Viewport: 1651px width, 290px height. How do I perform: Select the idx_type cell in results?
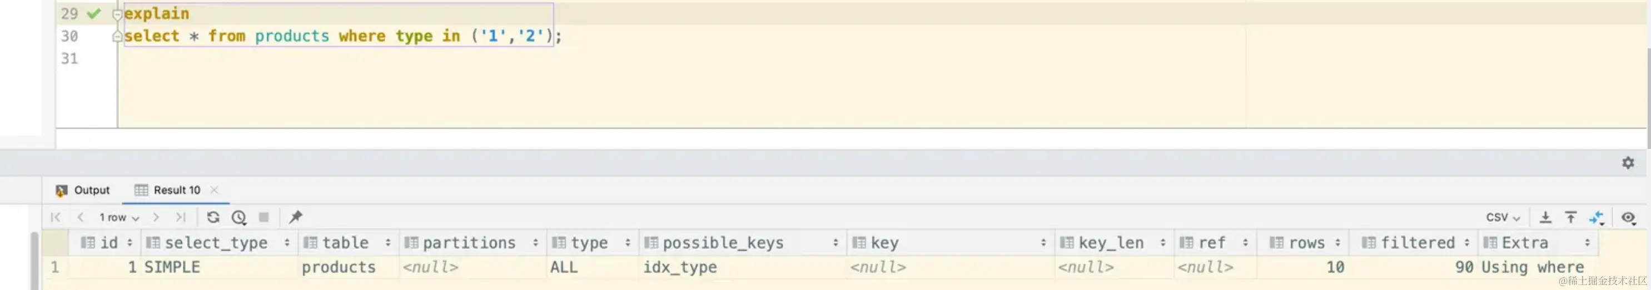[680, 267]
